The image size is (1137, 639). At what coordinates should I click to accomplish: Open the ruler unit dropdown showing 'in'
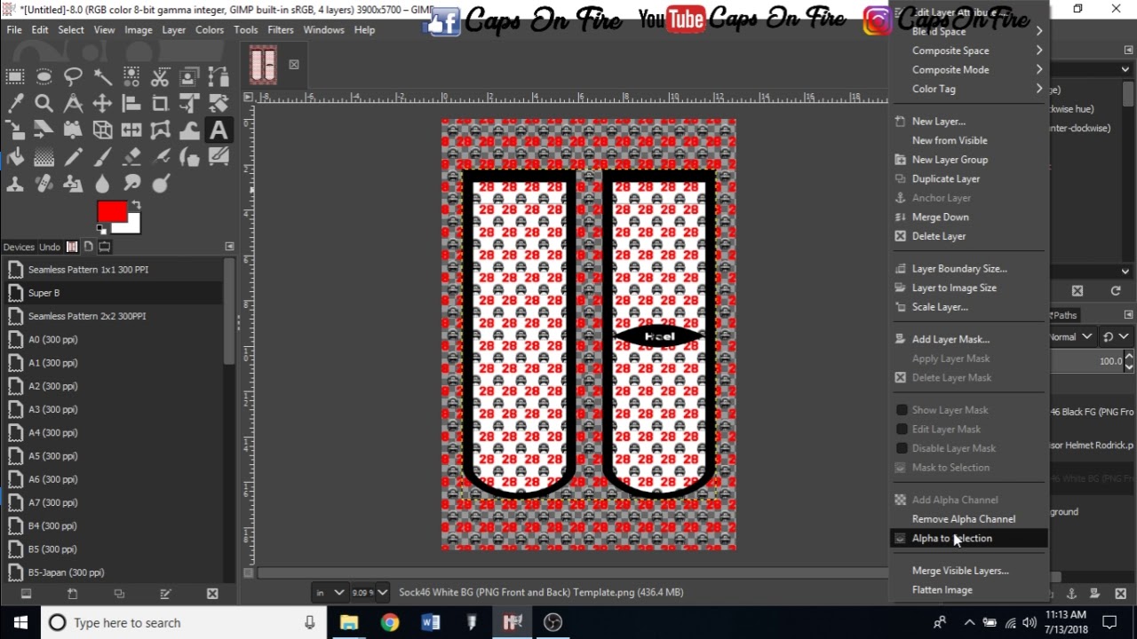[329, 592]
